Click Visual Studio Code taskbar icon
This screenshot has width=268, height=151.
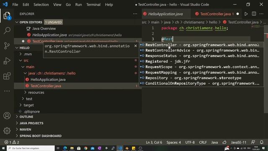pyautogui.click(x=120, y=148)
